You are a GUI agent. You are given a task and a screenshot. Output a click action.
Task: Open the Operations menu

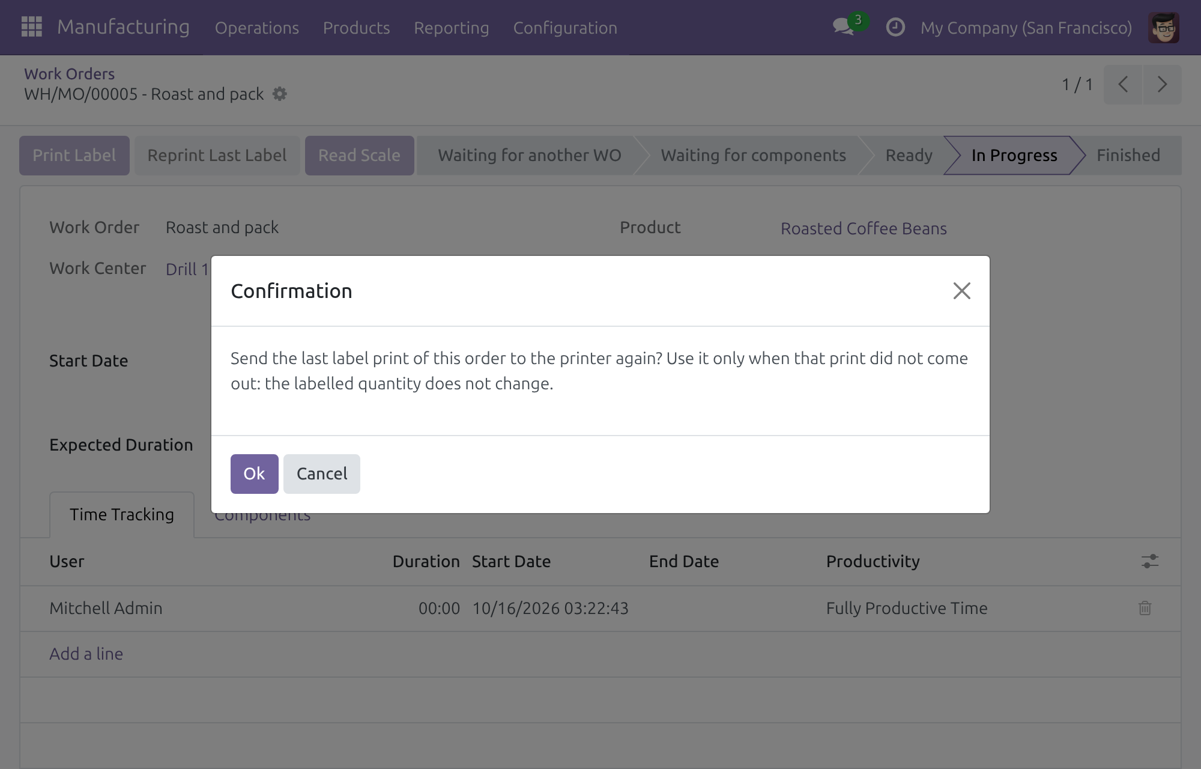[x=257, y=28]
